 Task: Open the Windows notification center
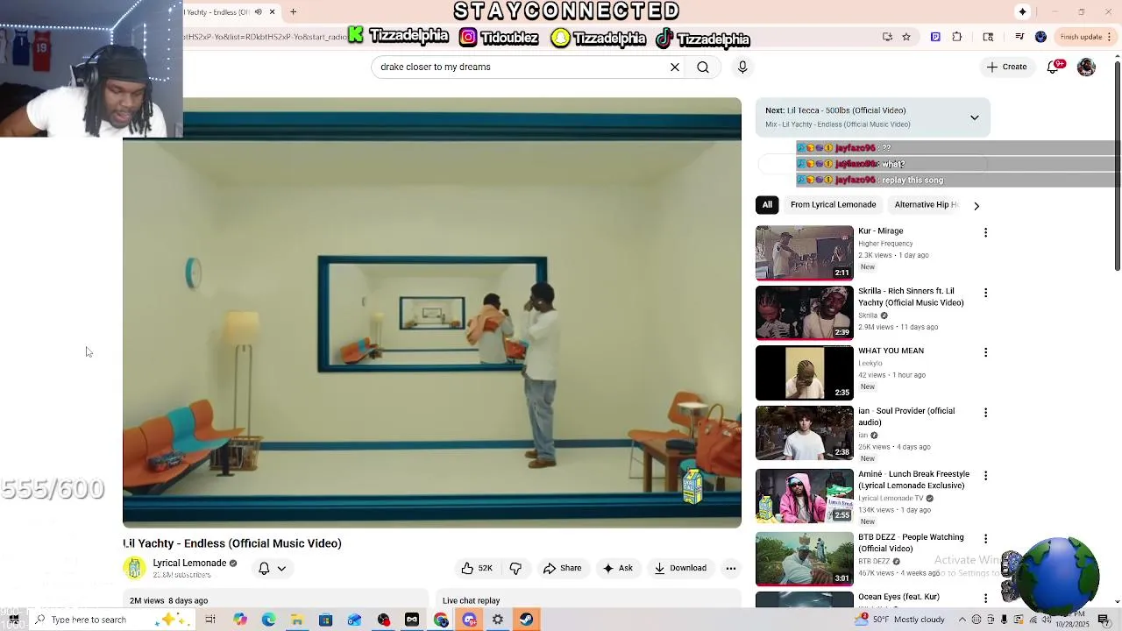pos(1103,620)
